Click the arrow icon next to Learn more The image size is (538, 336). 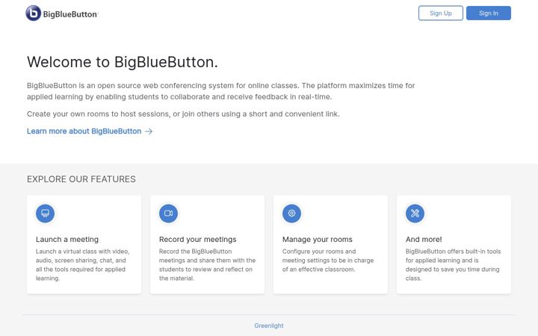tap(149, 131)
